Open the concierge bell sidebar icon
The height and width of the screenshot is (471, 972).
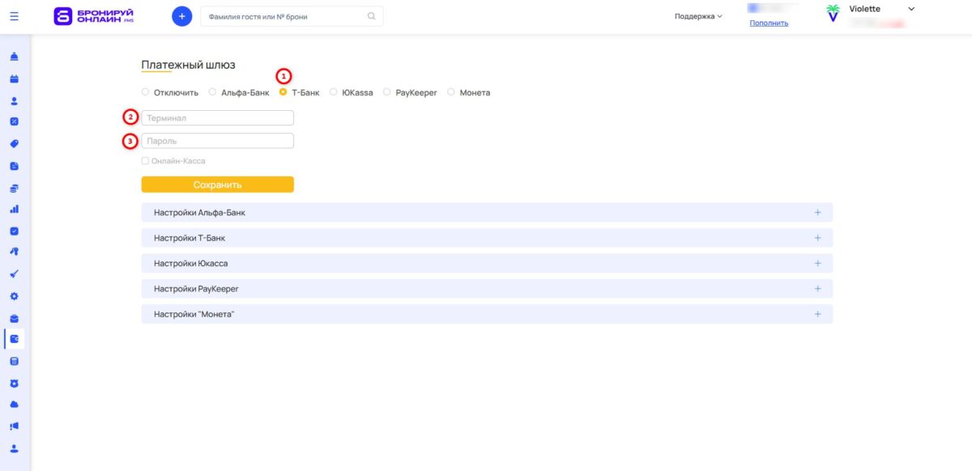(x=14, y=57)
